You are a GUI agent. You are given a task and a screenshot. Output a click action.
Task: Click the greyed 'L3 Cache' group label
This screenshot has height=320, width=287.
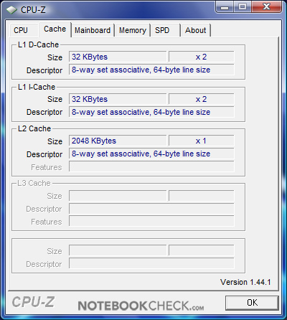pos(34,183)
